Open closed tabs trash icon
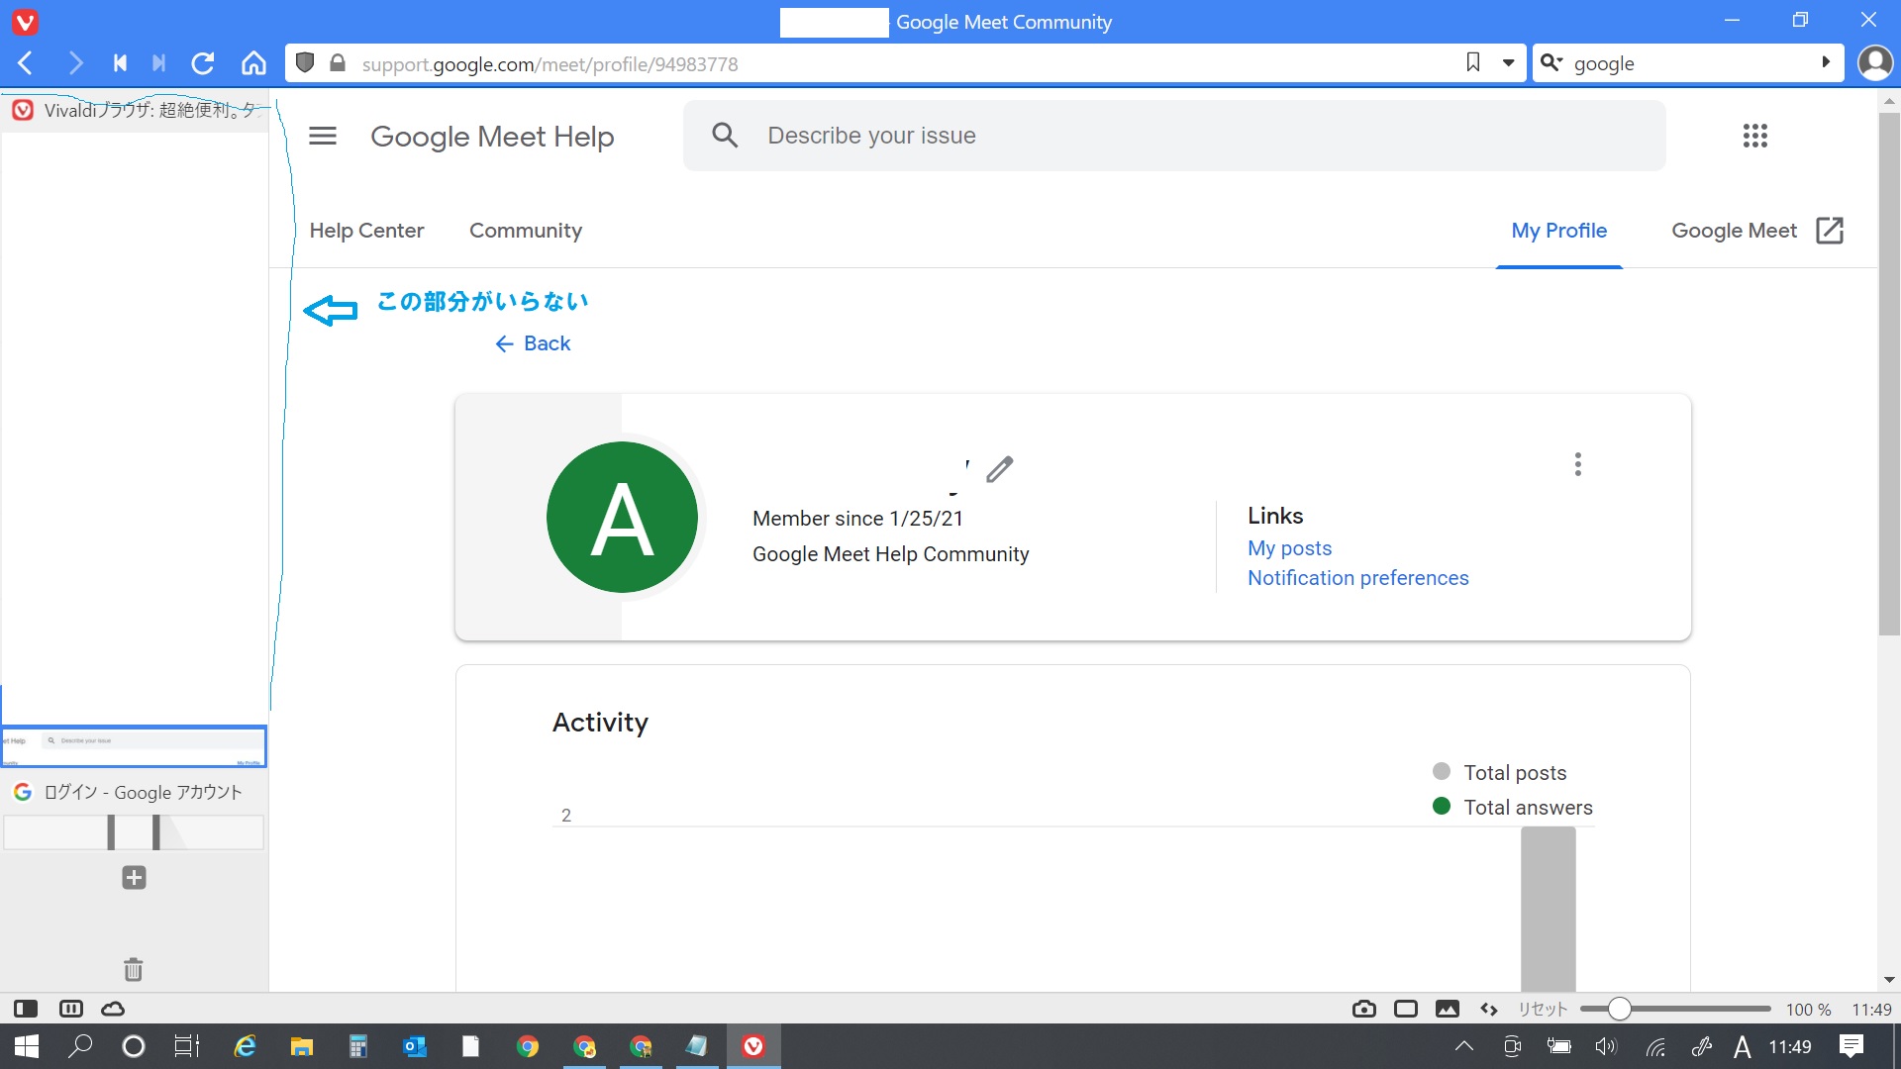Screen dimensions: 1901x1069 pos(134,969)
